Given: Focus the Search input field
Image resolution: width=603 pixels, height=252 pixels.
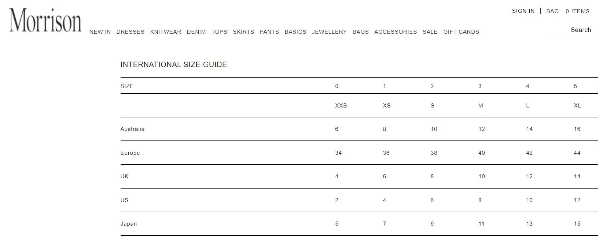Looking at the screenshot, I should pyautogui.click(x=570, y=30).
